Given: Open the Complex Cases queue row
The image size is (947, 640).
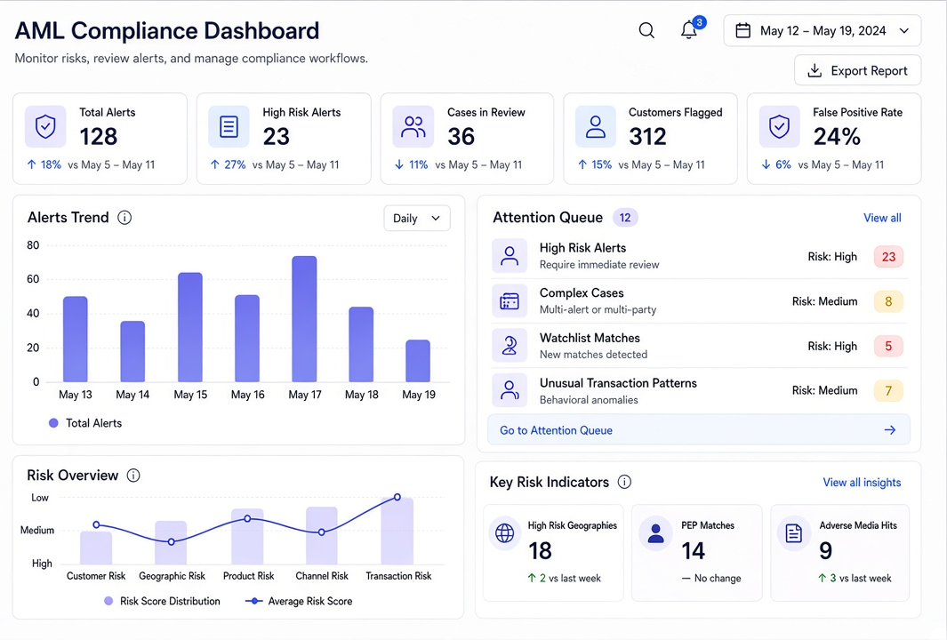Looking at the screenshot, I should point(699,300).
